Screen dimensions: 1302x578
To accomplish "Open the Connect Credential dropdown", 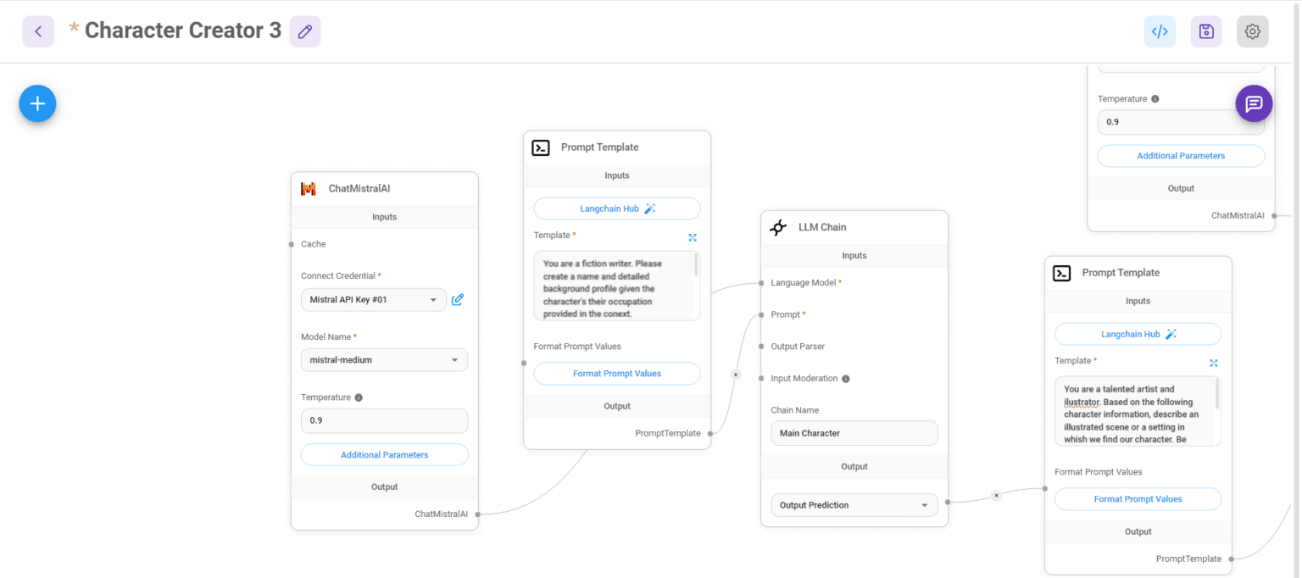I will pos(373,299).
